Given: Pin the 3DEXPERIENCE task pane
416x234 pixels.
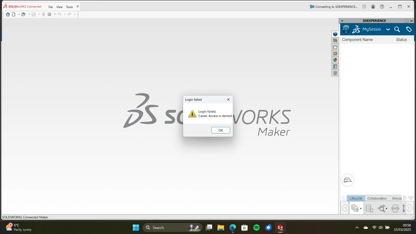Looking at the screenshot, I should pos(412,21).
